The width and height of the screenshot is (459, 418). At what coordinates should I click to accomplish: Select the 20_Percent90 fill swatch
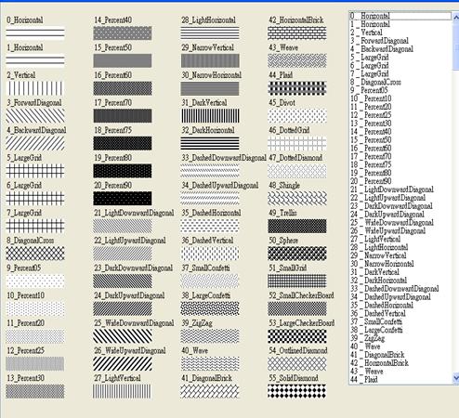(x=123, y=198)
